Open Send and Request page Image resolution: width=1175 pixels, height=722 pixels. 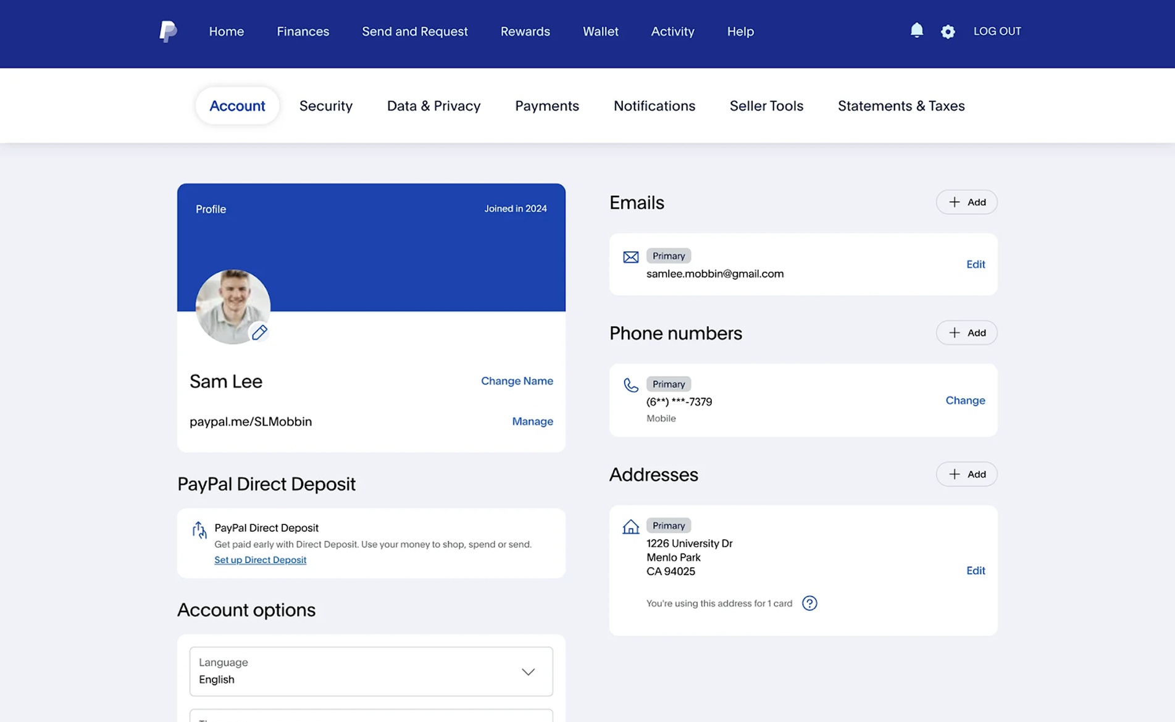tap(414, 31)
